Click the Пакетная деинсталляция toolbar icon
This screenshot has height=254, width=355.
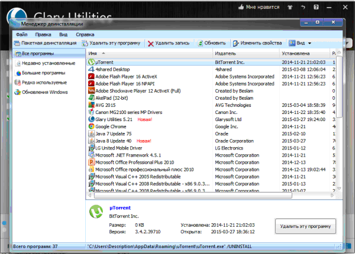[17, 43]
